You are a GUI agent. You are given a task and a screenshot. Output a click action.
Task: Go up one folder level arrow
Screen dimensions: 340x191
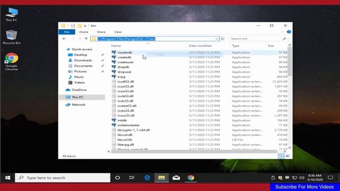pyautogui.click(x=86, y=39)
